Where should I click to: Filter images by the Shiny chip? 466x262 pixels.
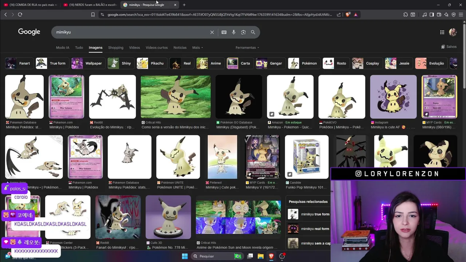pyautogui.click(x=120, y=63)
